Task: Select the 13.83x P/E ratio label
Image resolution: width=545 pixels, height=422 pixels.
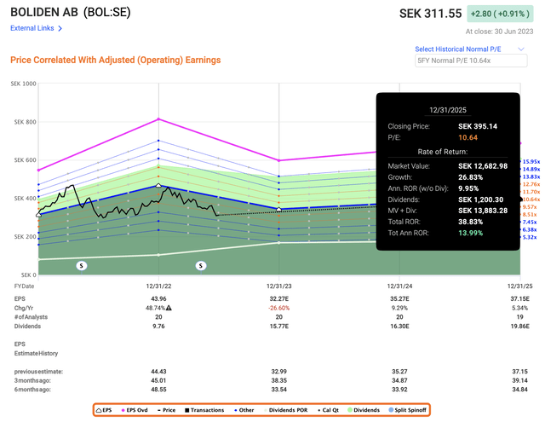Action: click(x=531, y=177)
